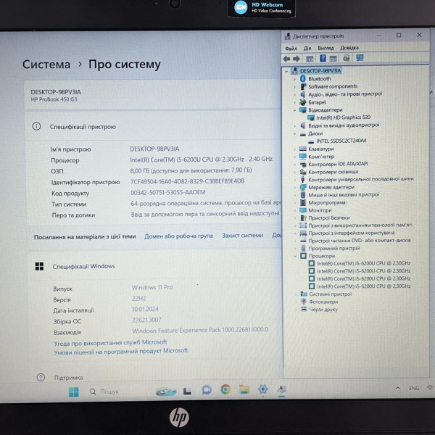
Task: Open the Windows Start button
Action: [x=74, y=392]
